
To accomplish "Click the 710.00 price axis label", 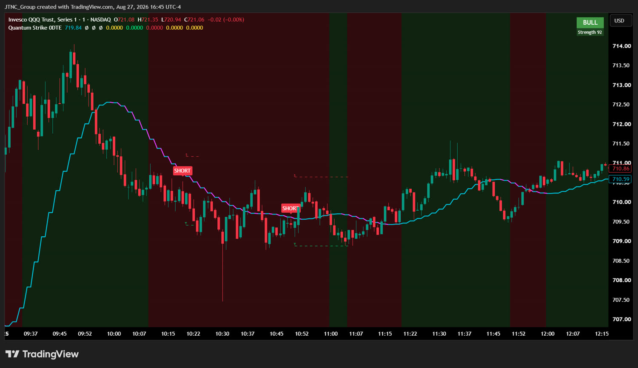I will [x=621, y=202].
